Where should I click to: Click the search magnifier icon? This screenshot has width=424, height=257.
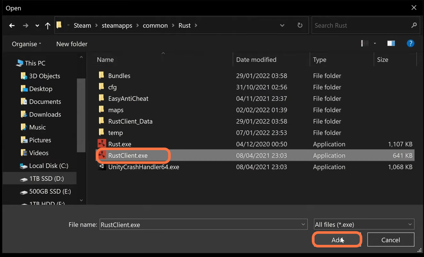[414, 25]
